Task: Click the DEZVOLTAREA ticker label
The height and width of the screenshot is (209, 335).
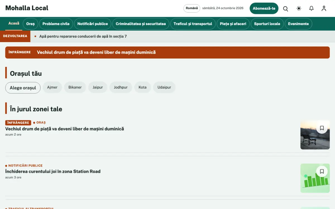Action: tap(15, 36)
